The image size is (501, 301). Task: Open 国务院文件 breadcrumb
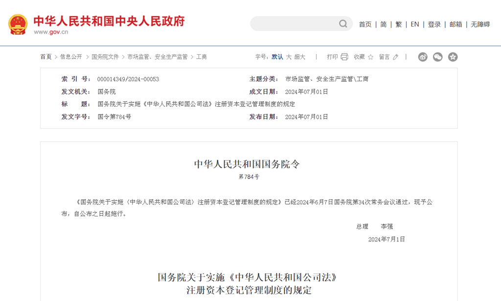tap(105, 57)
